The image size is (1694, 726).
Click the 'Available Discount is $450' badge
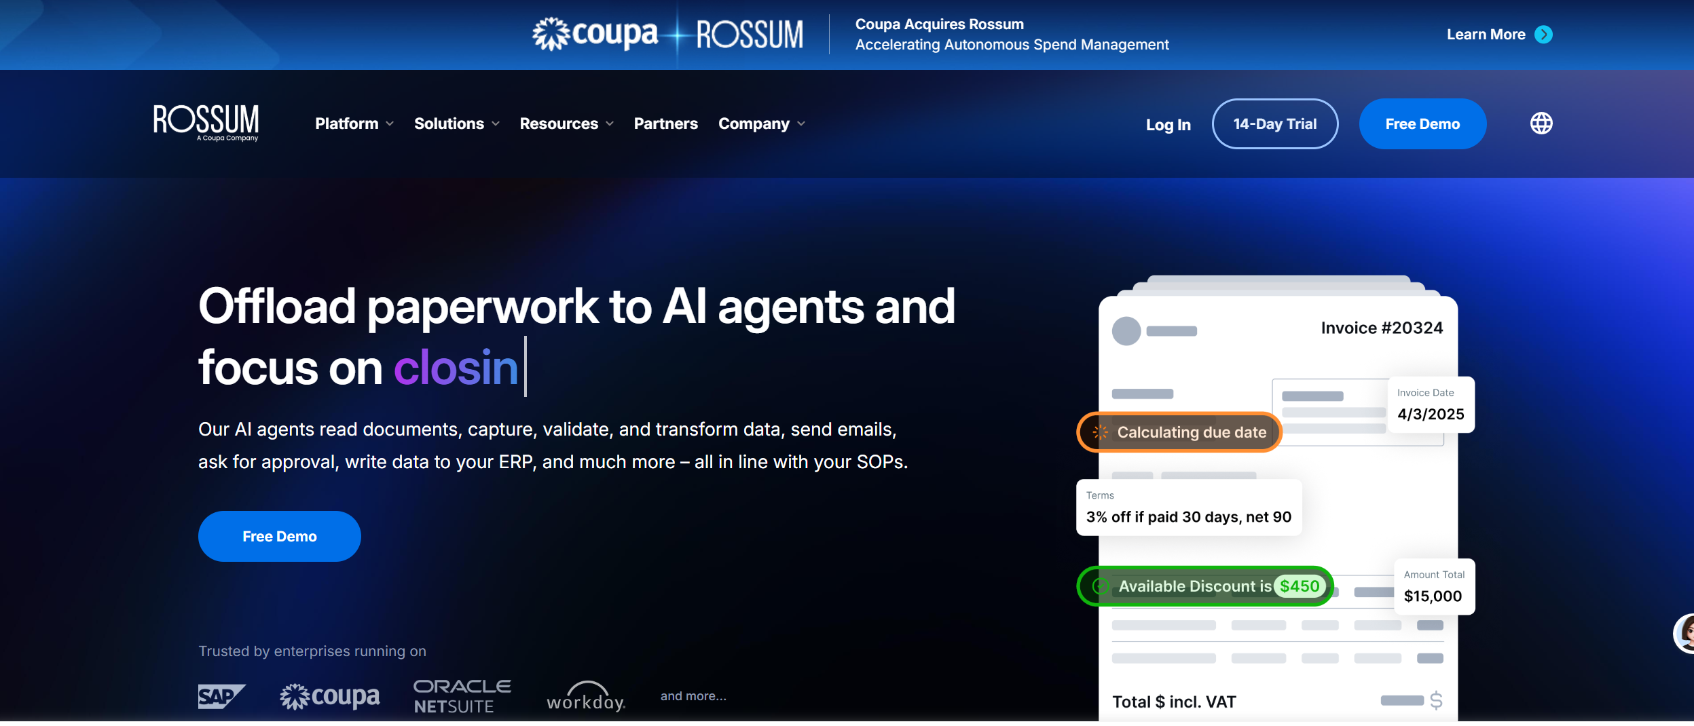[x=1205, y=586]
